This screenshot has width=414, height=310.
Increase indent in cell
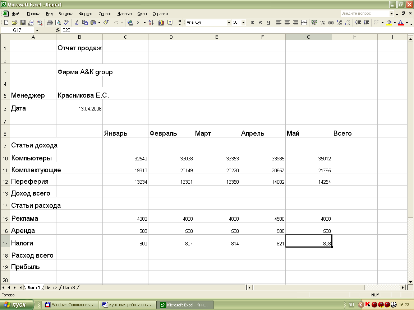tap(366, 23)
